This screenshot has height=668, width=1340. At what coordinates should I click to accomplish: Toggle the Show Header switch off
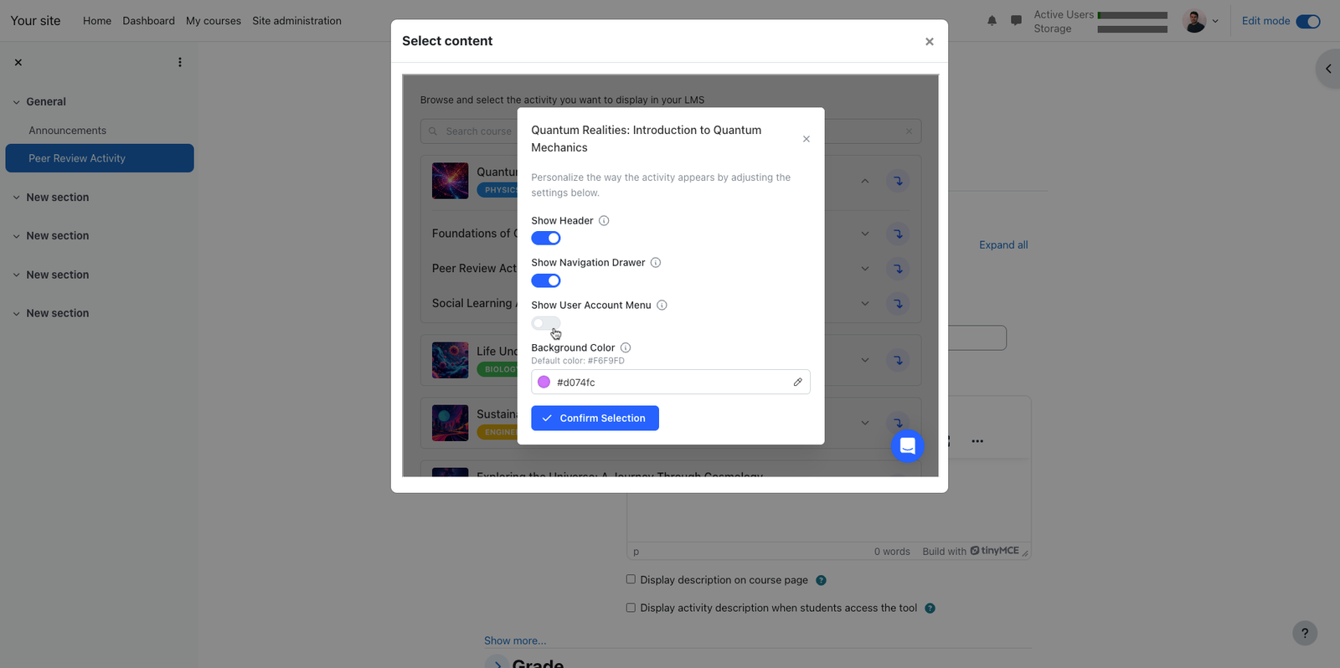pyautogui.click(x=546, y=239)
